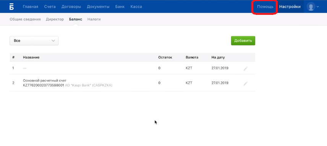Click the Б logo home icon
327x146 pixels.
(12, 6)
